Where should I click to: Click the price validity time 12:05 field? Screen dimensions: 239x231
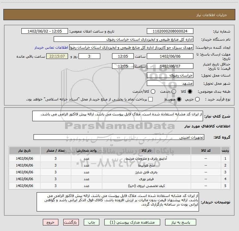(x=123, y=66)
